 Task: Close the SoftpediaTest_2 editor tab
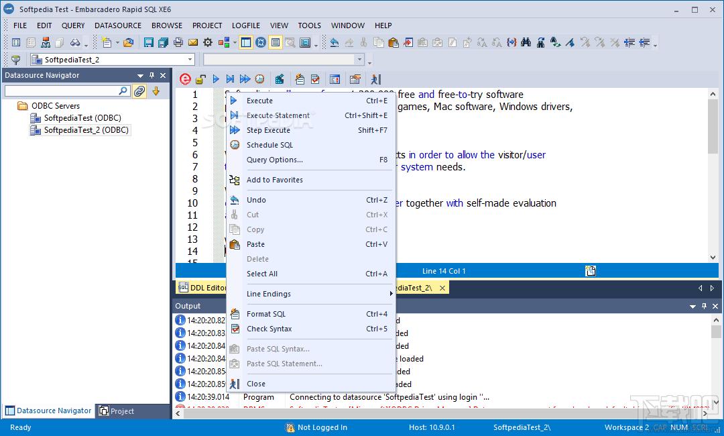pyautogui.click(x=442, y=288)
